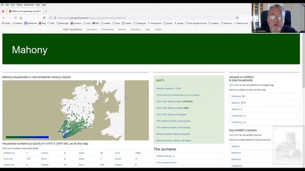Open the ancestors bookmark
This screenshot has width=305, height=171.
pos(76,23)
